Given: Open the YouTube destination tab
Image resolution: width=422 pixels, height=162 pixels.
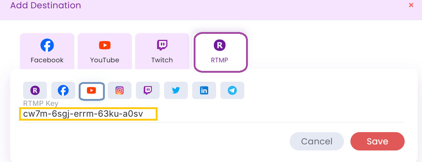Looking at the screenshot, I should coord(105,51).
